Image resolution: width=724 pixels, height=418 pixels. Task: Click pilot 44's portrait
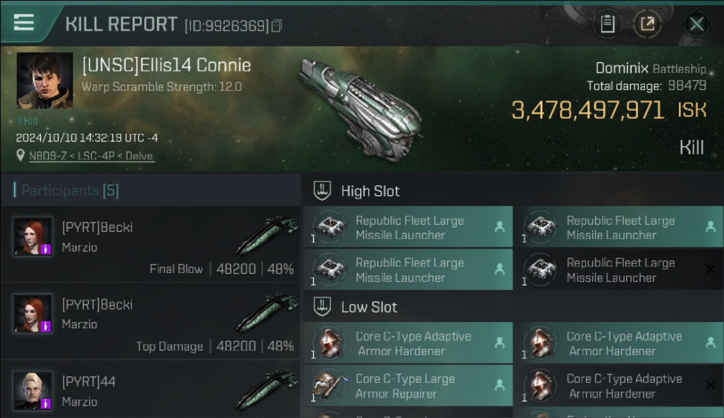click(33, 391)
